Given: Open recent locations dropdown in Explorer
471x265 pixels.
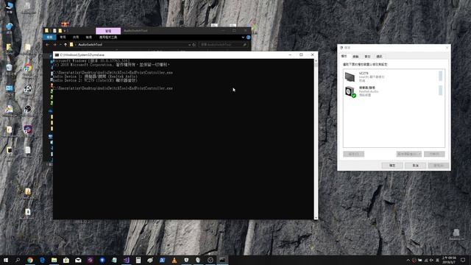Looking at the screenshot, I should point(60,45).
